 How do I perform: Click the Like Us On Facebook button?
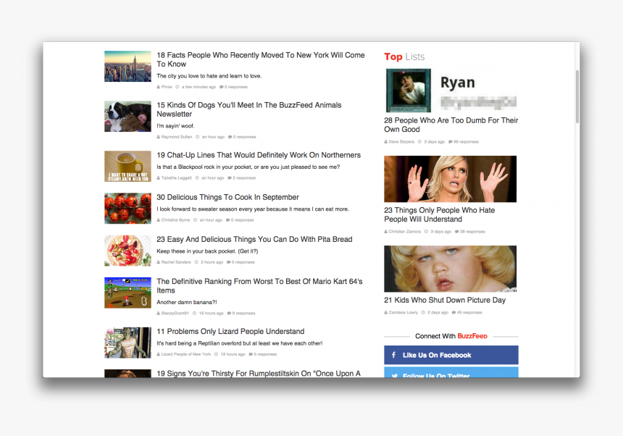[x=451, y=355]
